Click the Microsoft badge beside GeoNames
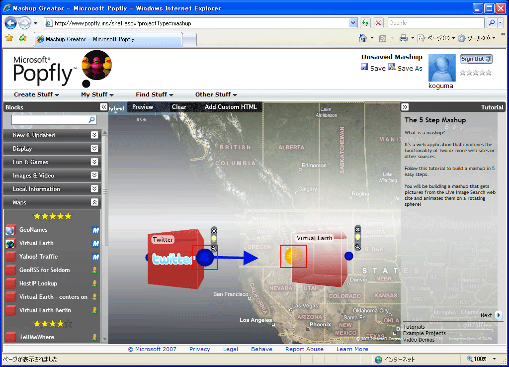Viewport: 509px width, 367px height. (x=95, y=230)
